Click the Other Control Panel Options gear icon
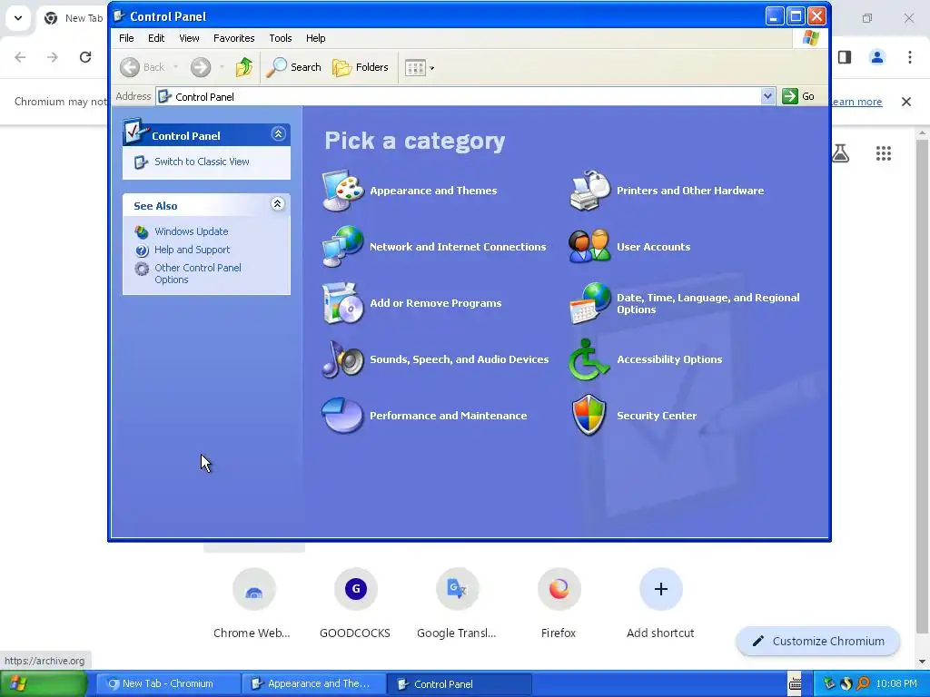The height and width of the screenshot is (697, 930). coord(141,269)
